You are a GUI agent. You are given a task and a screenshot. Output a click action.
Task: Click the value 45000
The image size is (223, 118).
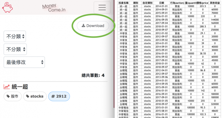click(x=215, y=60)
